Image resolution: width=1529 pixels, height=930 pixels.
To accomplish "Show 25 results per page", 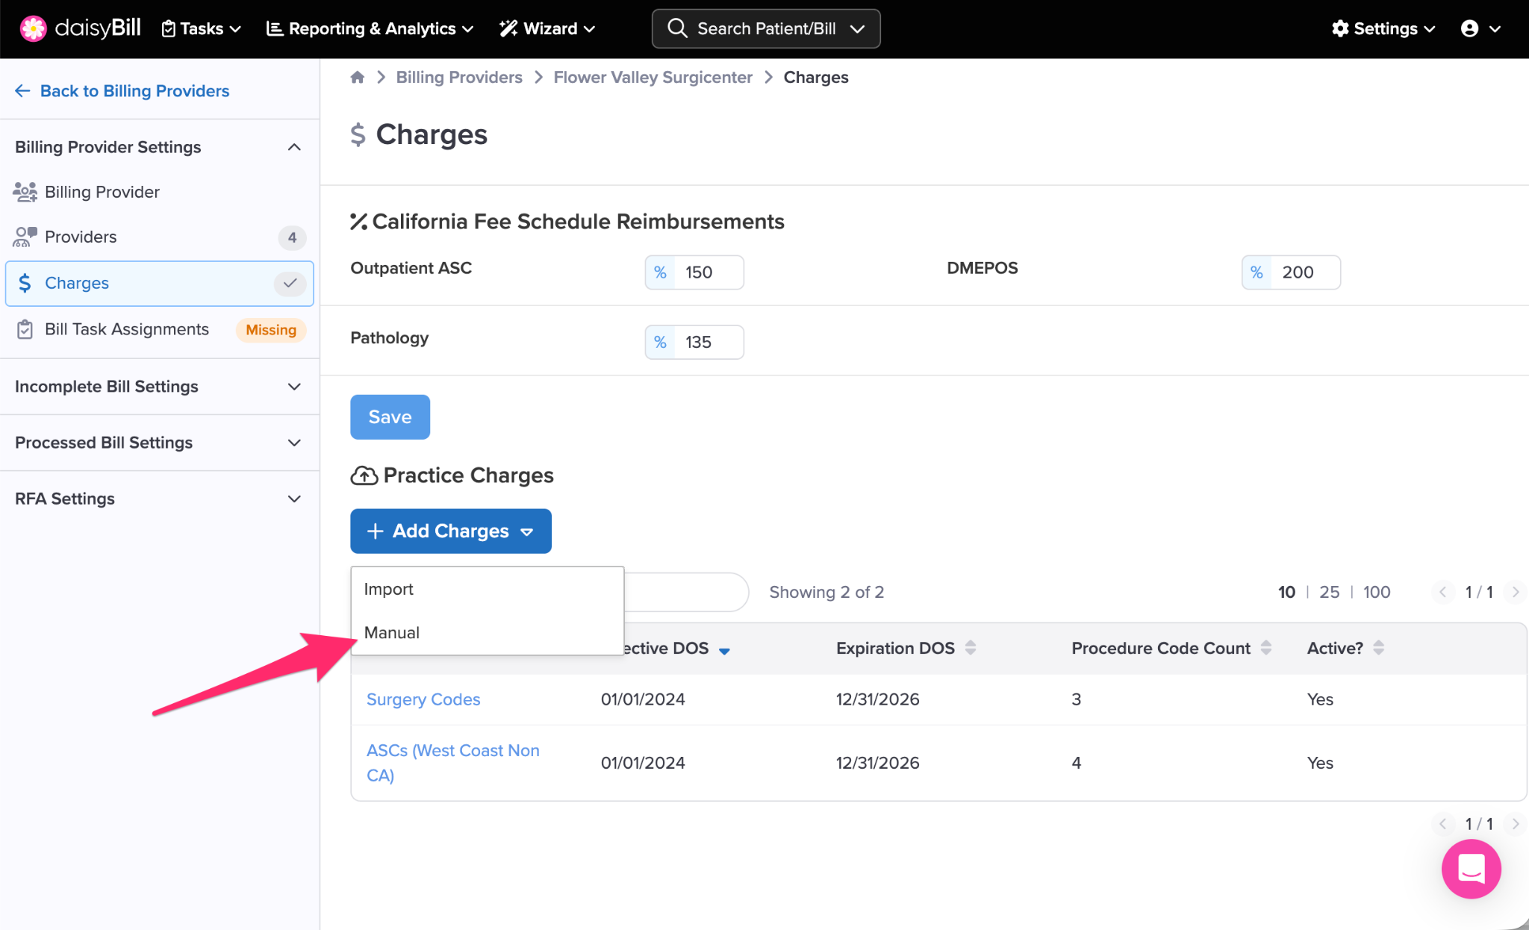I will [1329, 592].
